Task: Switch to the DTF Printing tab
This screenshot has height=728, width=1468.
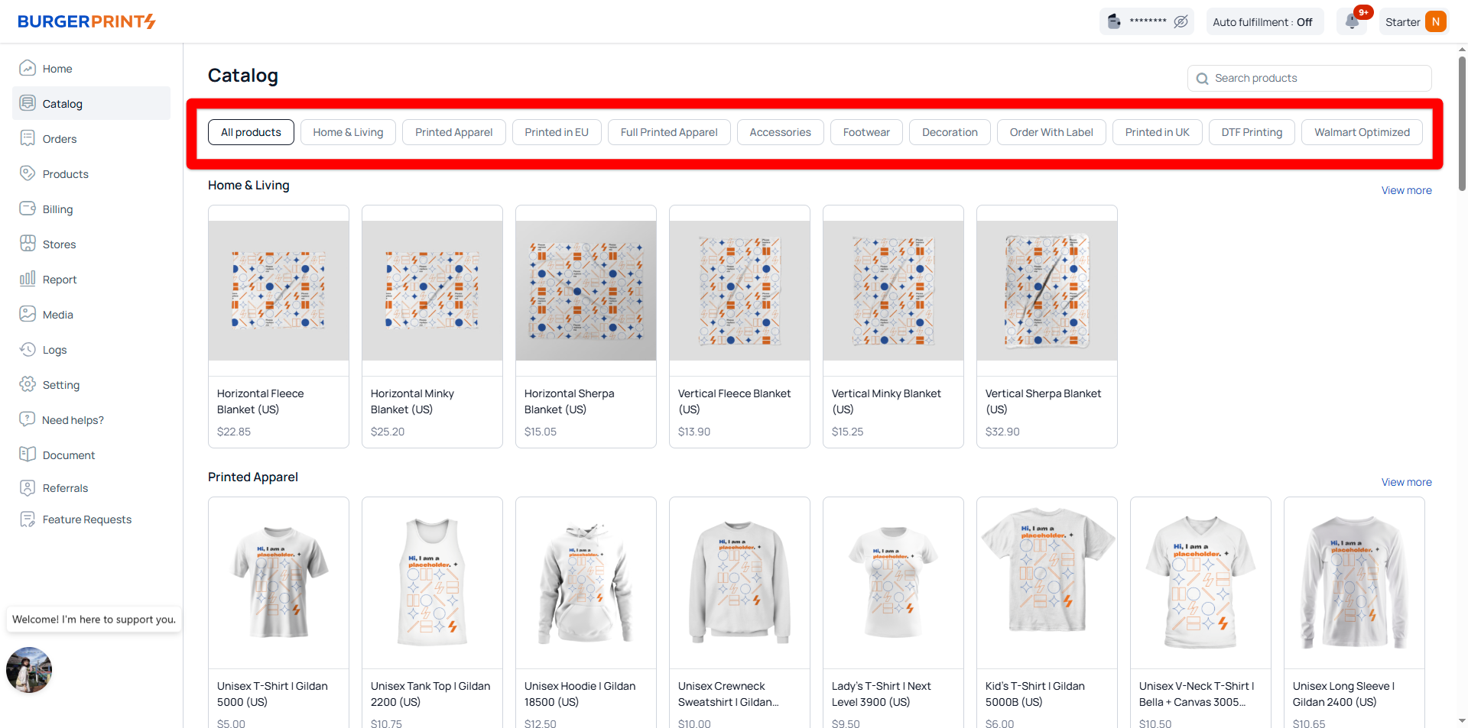Action: coord(1252,132)
